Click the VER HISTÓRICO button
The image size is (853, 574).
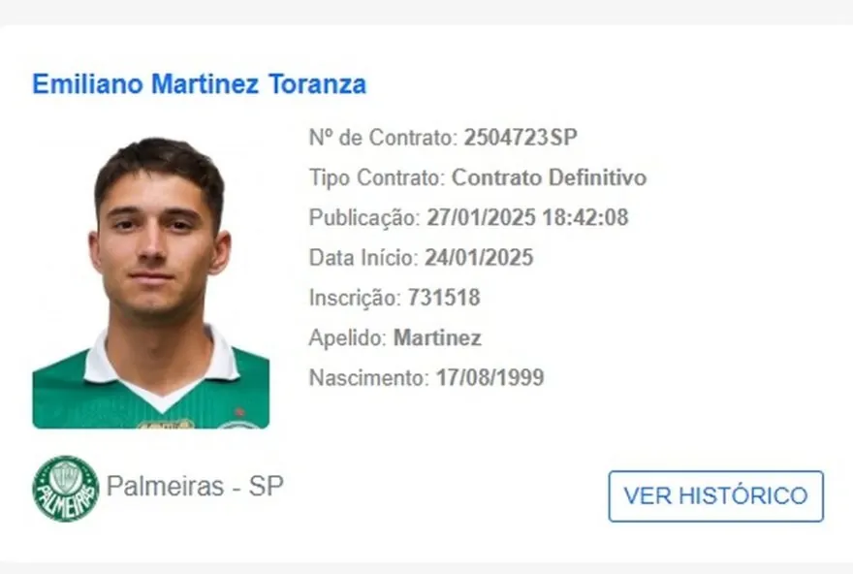pos(715,496)
